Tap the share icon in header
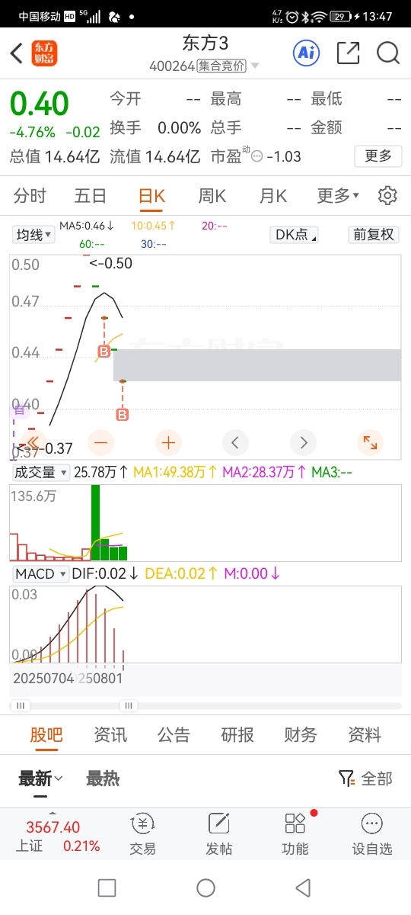 (x=348, y=53)
